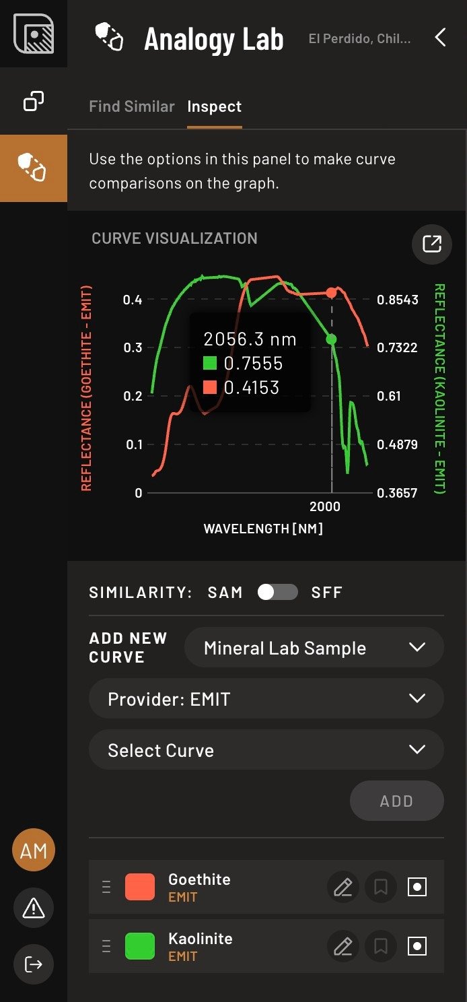Image resolution: width=467 pixels, height=1002 pixels.
Task: Select the overlapping squares compare icon
Action: tap(34, 102)
